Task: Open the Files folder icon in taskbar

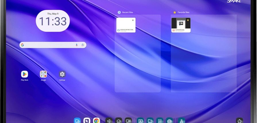Action: 150,121
